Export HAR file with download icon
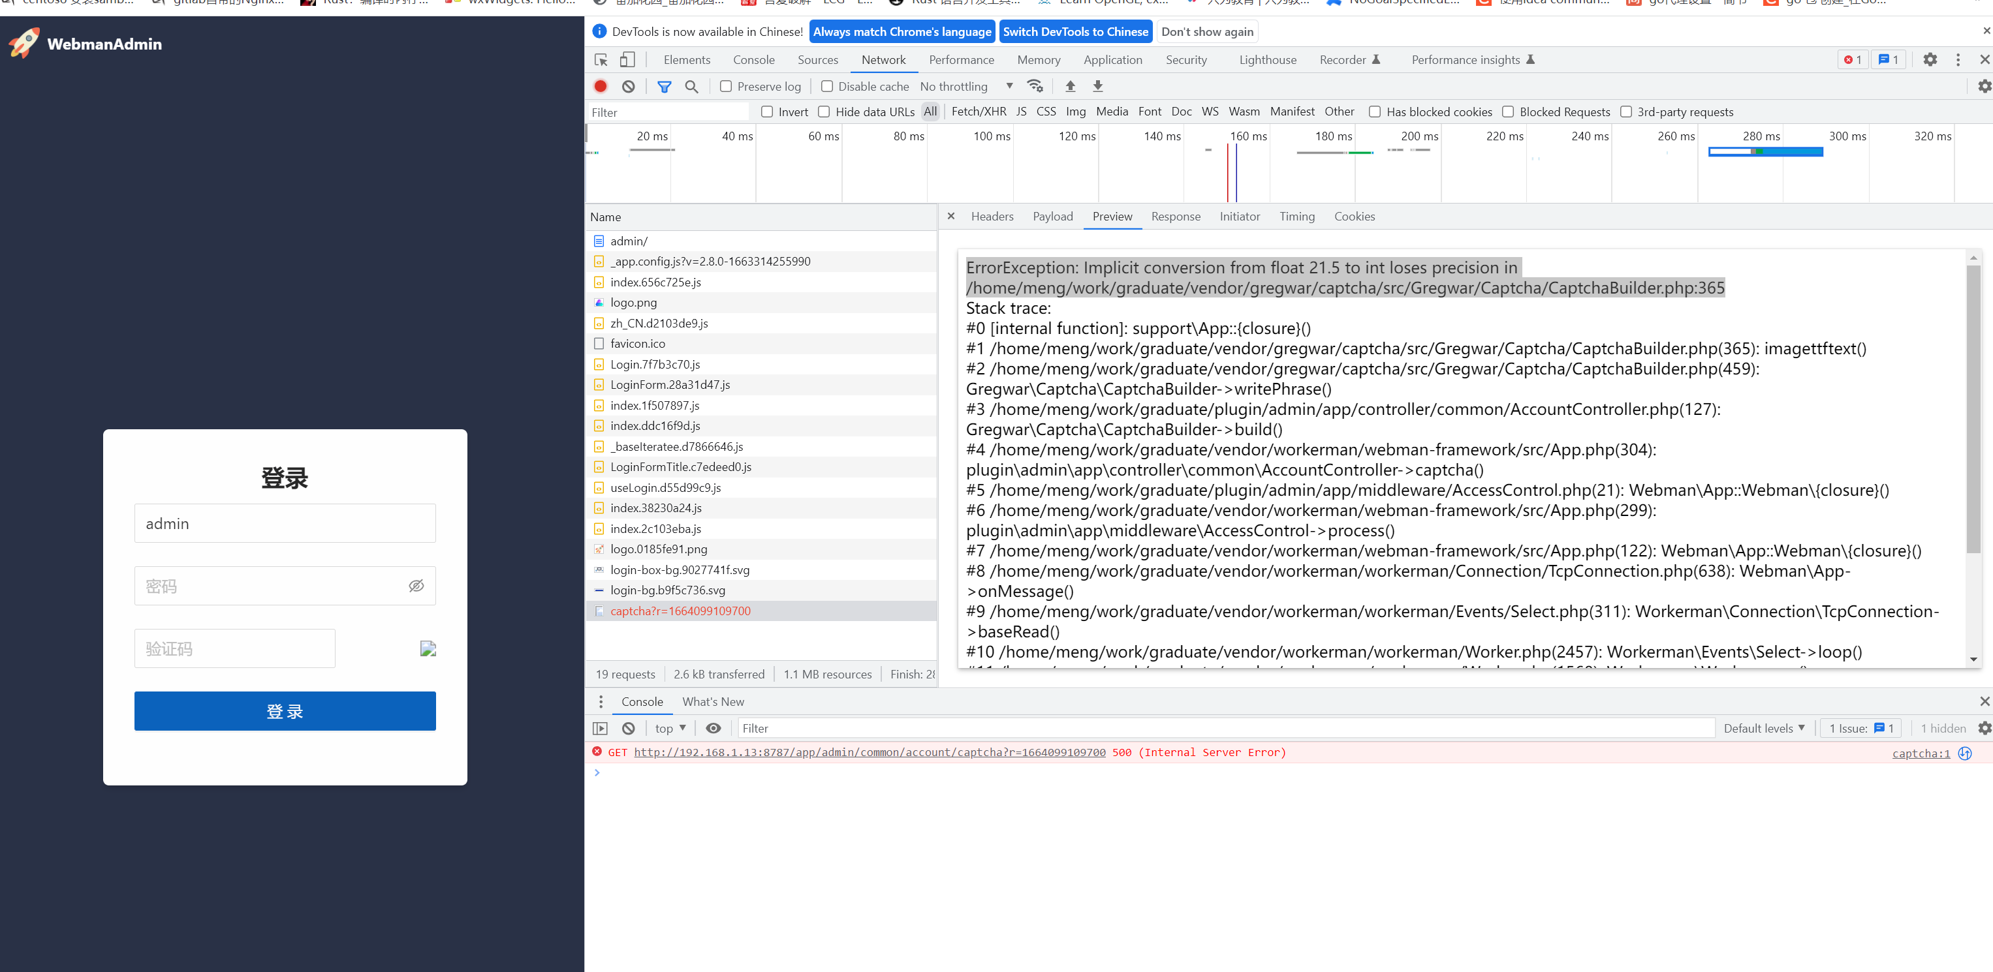The width and height of the screenshot is (1993, 972). pos(1098,86)
